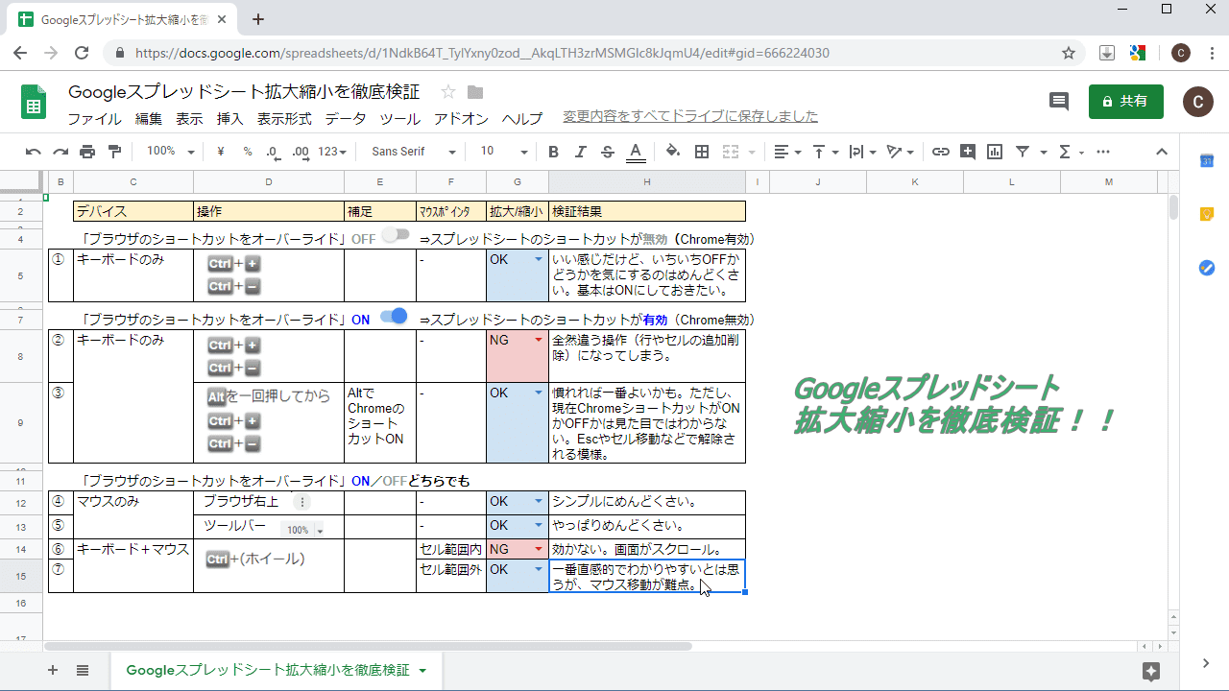Open the number format 123 dropdown
This screenshot has width=1229, height=691.
click(x=331, y=152)
